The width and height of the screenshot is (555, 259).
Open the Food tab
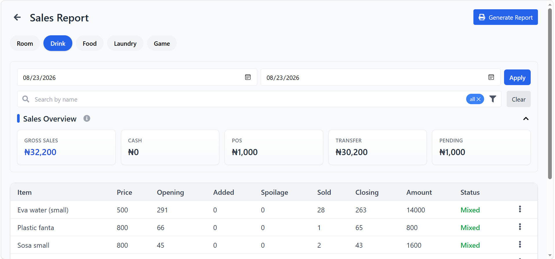(x=90, y=43)
